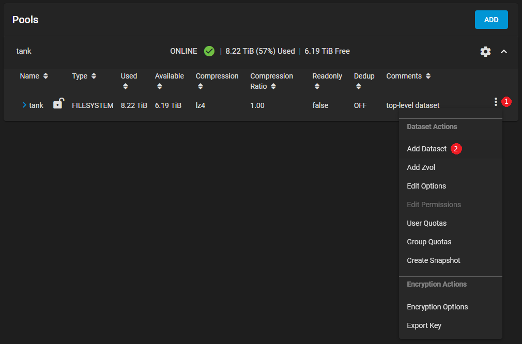Expand the tank dataset tree row

tap(24, 105)
